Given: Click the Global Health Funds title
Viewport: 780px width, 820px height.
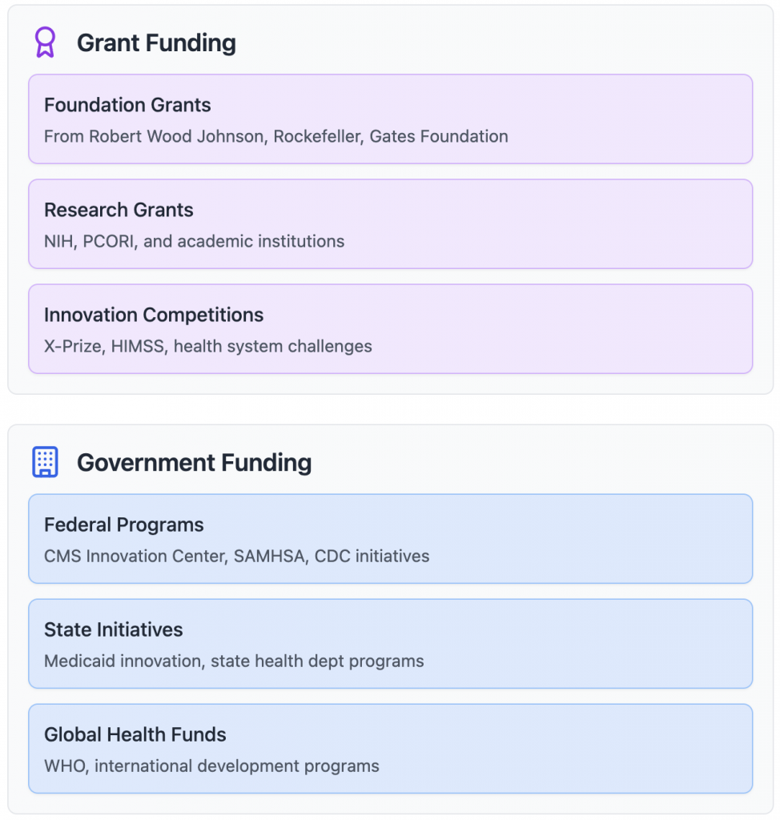Looking at the screenshot, I should [135, 734].
